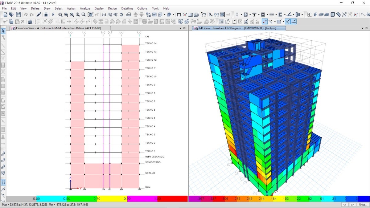Set Elevation view with elv icon
This screenshot has width=370, height=208.
tap(115, 14)
